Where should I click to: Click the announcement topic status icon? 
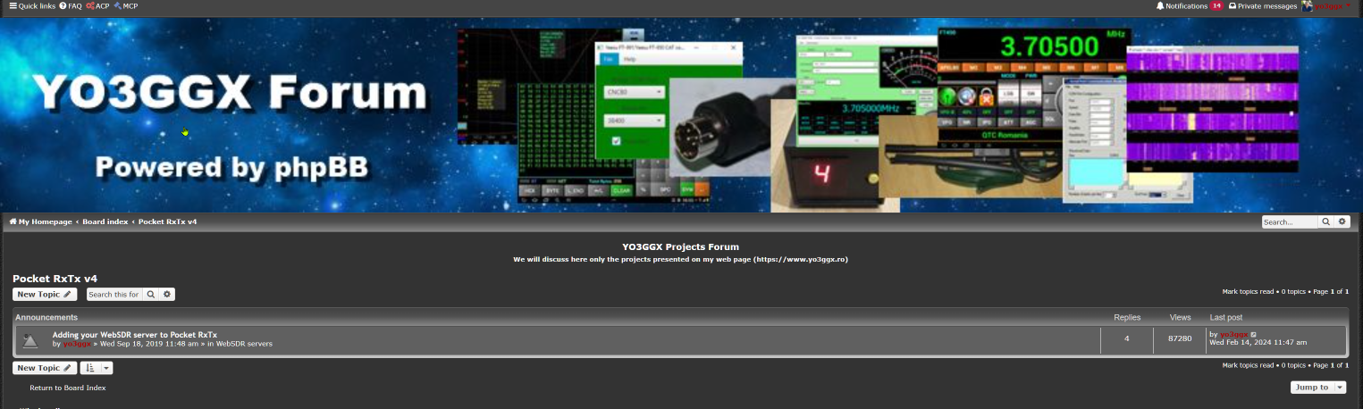(30, 339)
